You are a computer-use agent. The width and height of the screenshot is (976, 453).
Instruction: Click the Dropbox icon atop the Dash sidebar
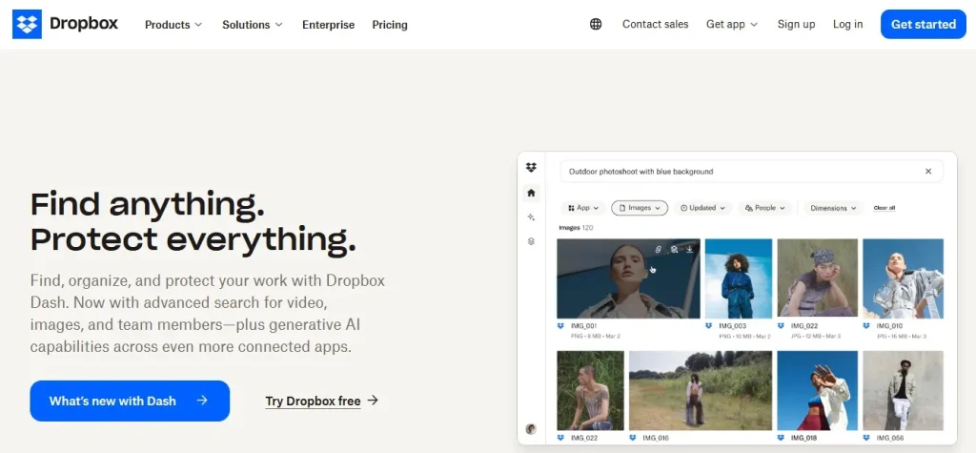click(x=531, y=167)
